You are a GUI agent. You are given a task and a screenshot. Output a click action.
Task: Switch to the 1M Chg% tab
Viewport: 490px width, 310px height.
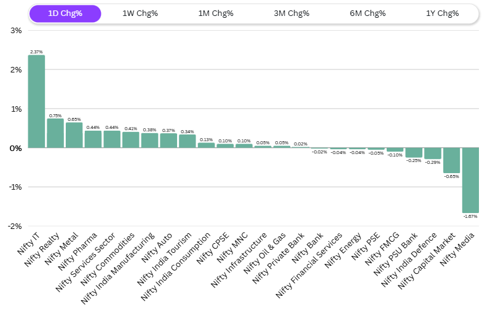pyautogui.click(x=216, y=14)
